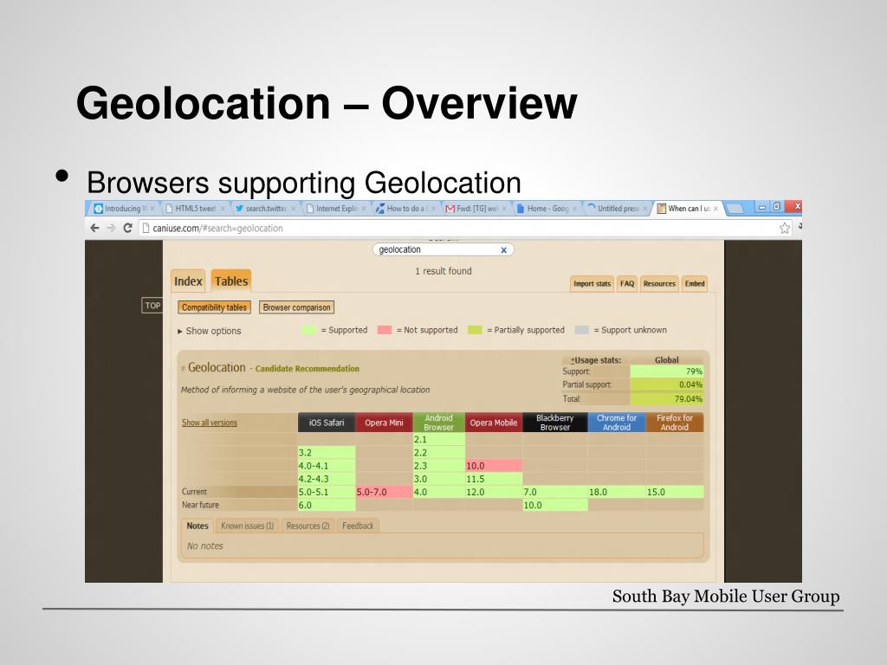Bookmark page with the star icon
Screen dimensions: 887x665
785,228
